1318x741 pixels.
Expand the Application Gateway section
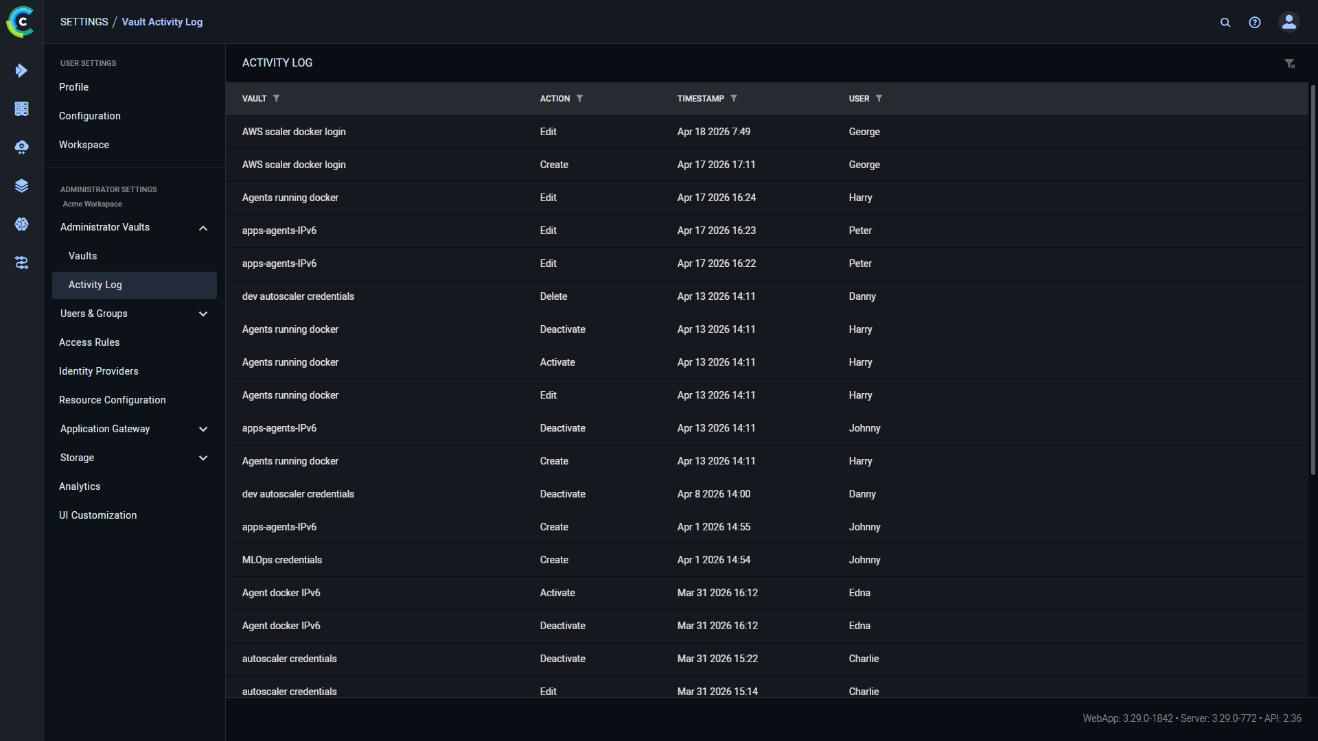pos(203,430)
